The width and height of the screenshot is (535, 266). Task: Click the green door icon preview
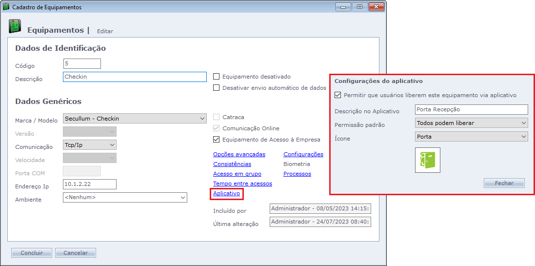tap(427, 160)
